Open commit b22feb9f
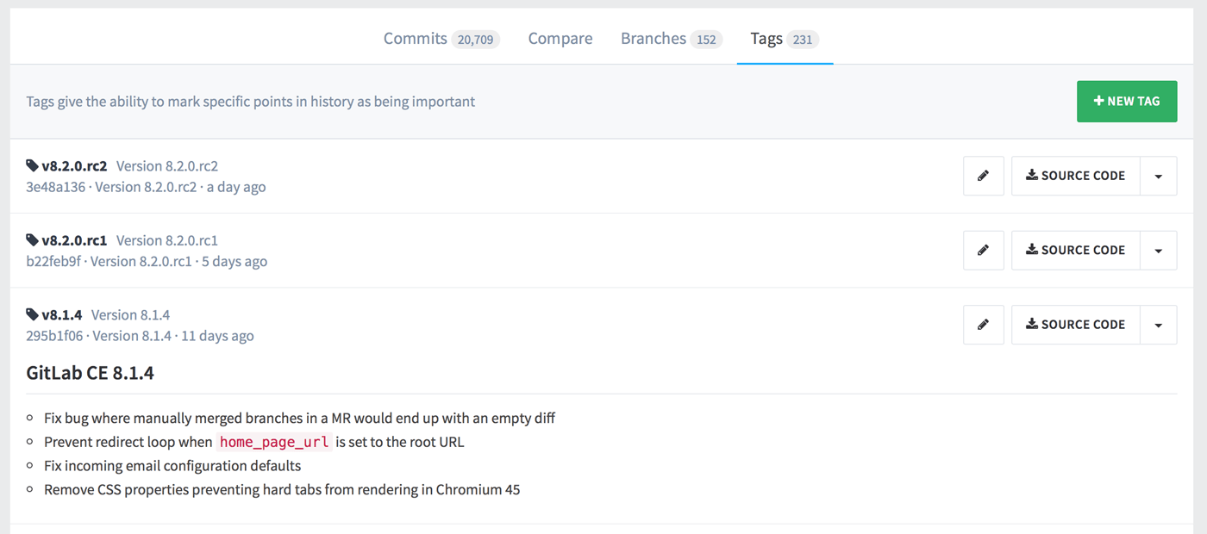The image size is (1207, 534). point(52,261)
